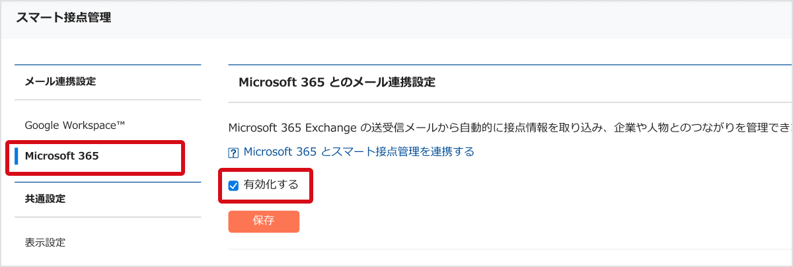
Task: Click the スマート接点管理 page title
Action: [63, 19]
